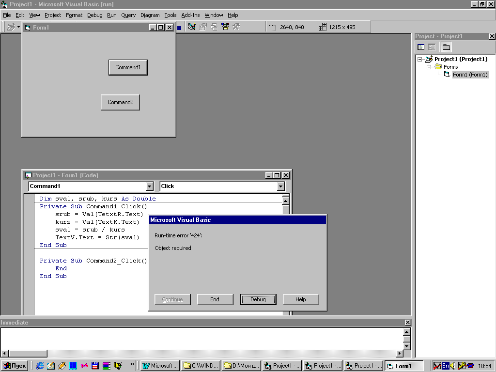Image resolution: width=496 pixels, height=372 pixels.
Task: Open the Window menu
Action: click(x=214, y=15)
